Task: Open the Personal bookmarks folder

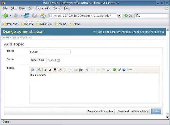Action: click(x=11, y=24)
